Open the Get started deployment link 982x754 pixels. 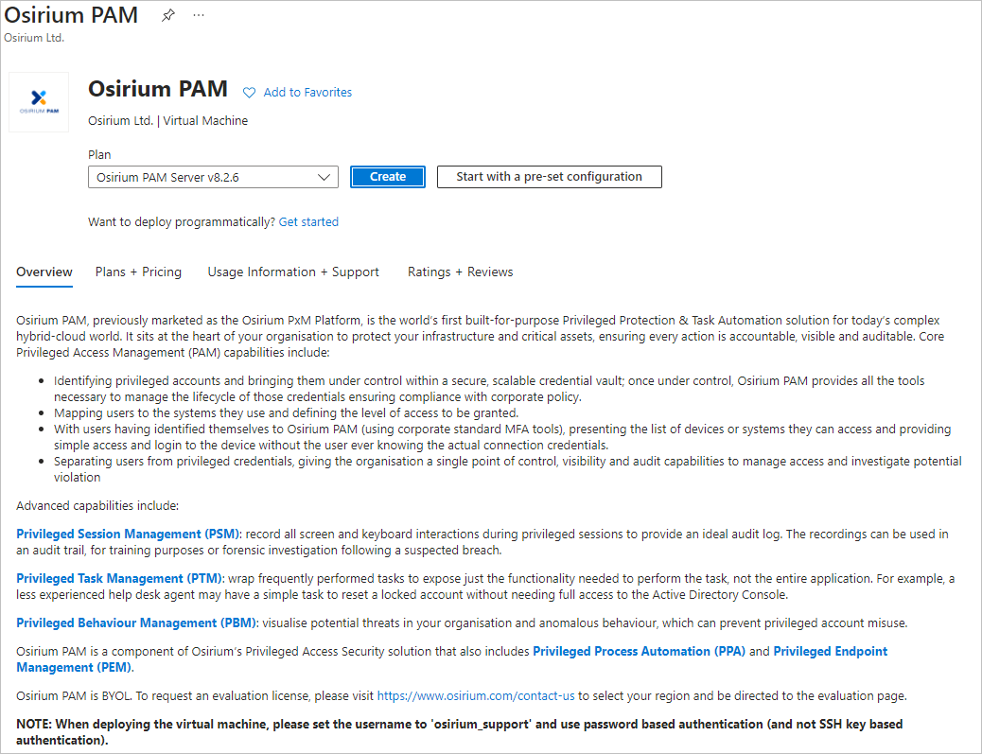pos(308,221)
